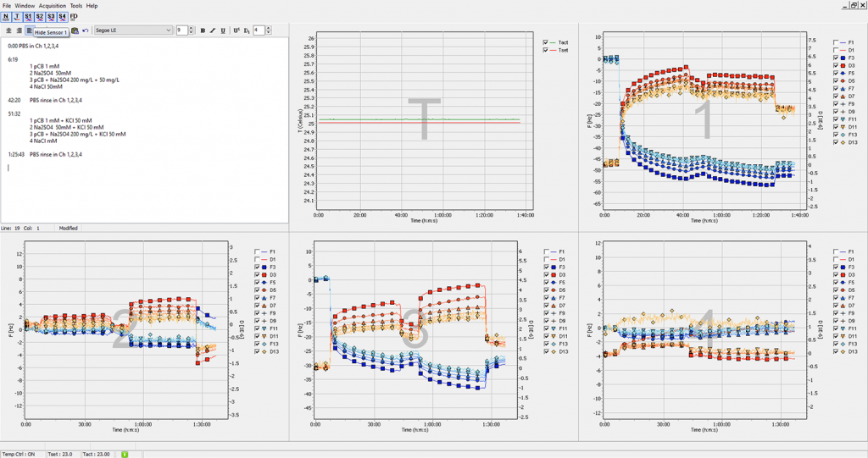Click note line '4 NaCl 50mM'
Screen dimensions: 868x458
coord(46,87)
